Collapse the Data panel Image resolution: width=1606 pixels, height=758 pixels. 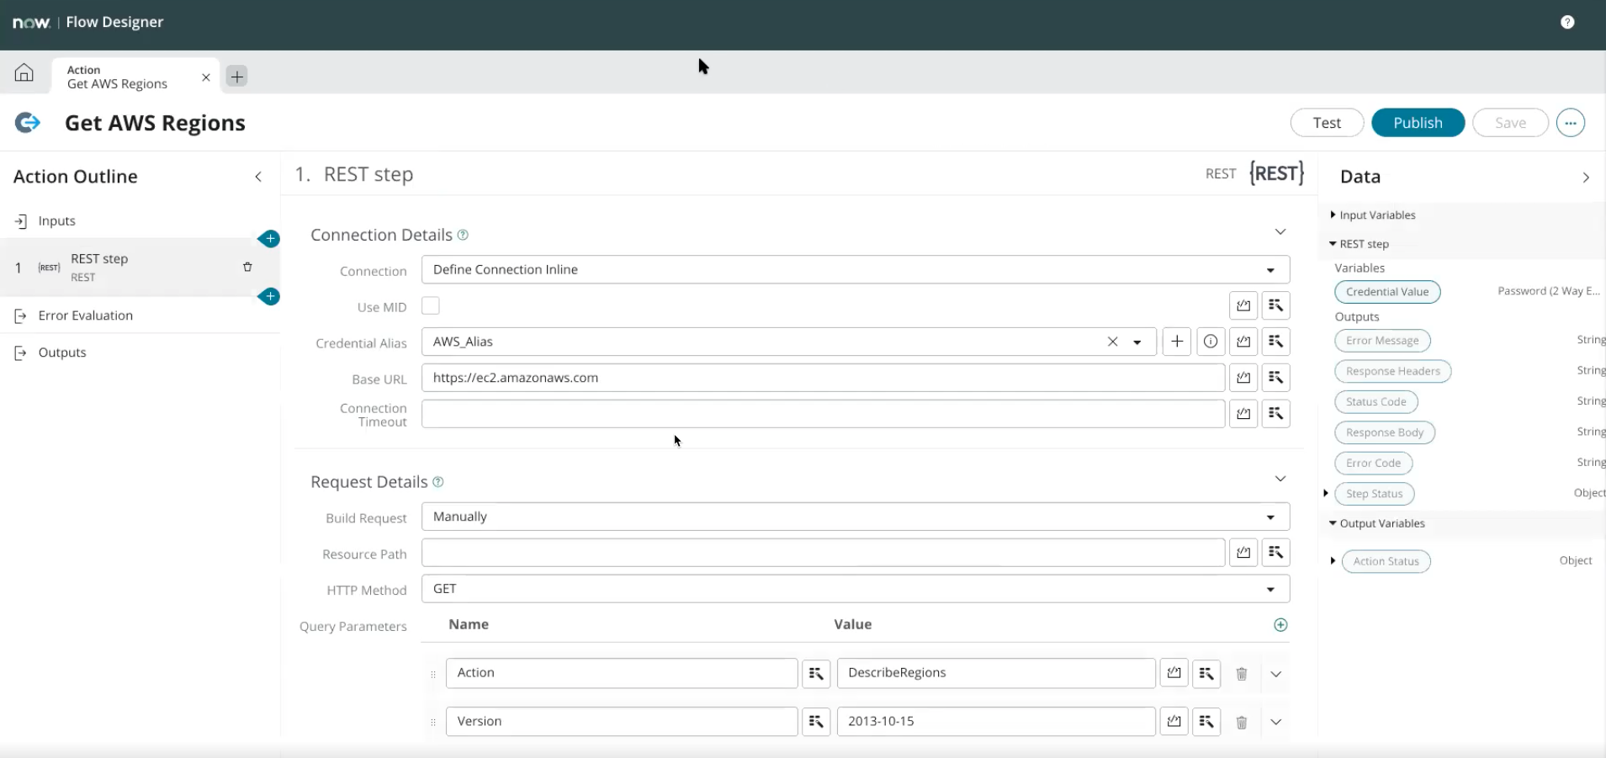[x=1586, y=178]
